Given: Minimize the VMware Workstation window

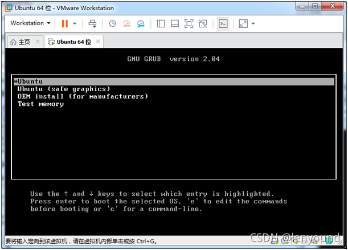Looking at the screenshot, I should point(302,6).
